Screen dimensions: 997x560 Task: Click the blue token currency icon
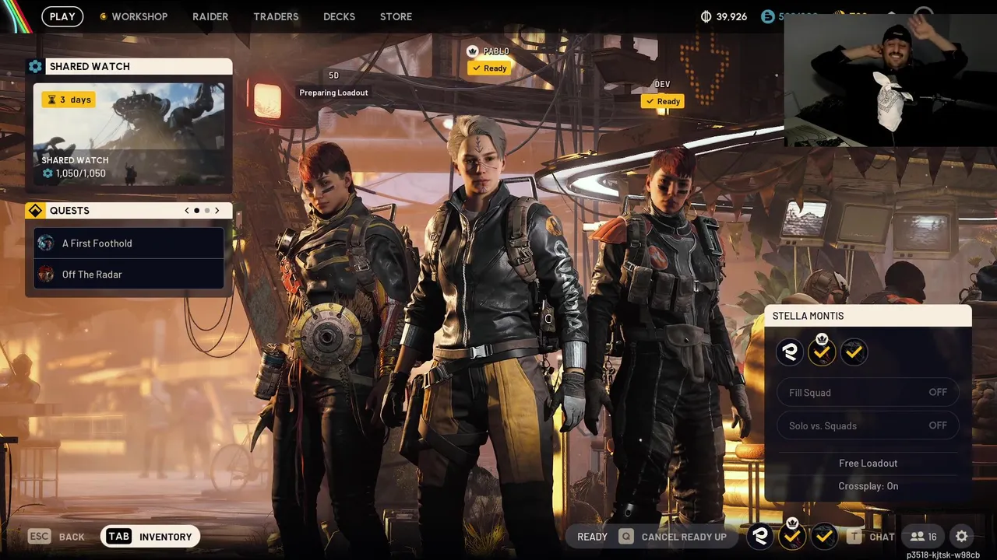768,16
